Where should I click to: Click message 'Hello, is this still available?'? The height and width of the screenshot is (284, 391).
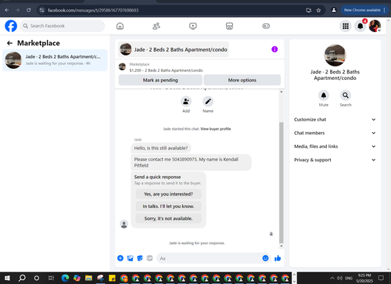tap(161, 148)
